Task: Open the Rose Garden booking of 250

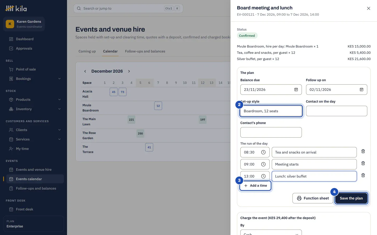Action: [x=140, y=133]
